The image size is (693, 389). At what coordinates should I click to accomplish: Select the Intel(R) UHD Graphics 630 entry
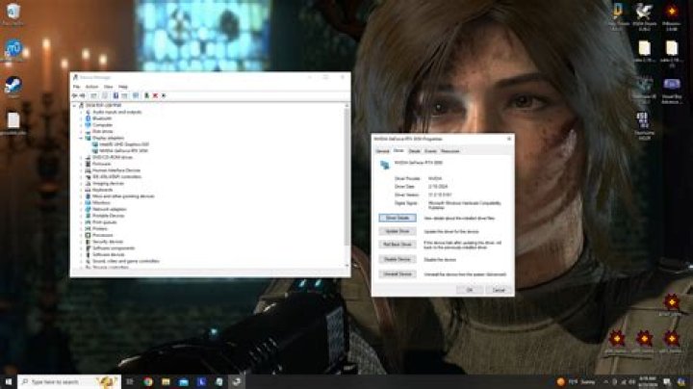coord(124,144)
